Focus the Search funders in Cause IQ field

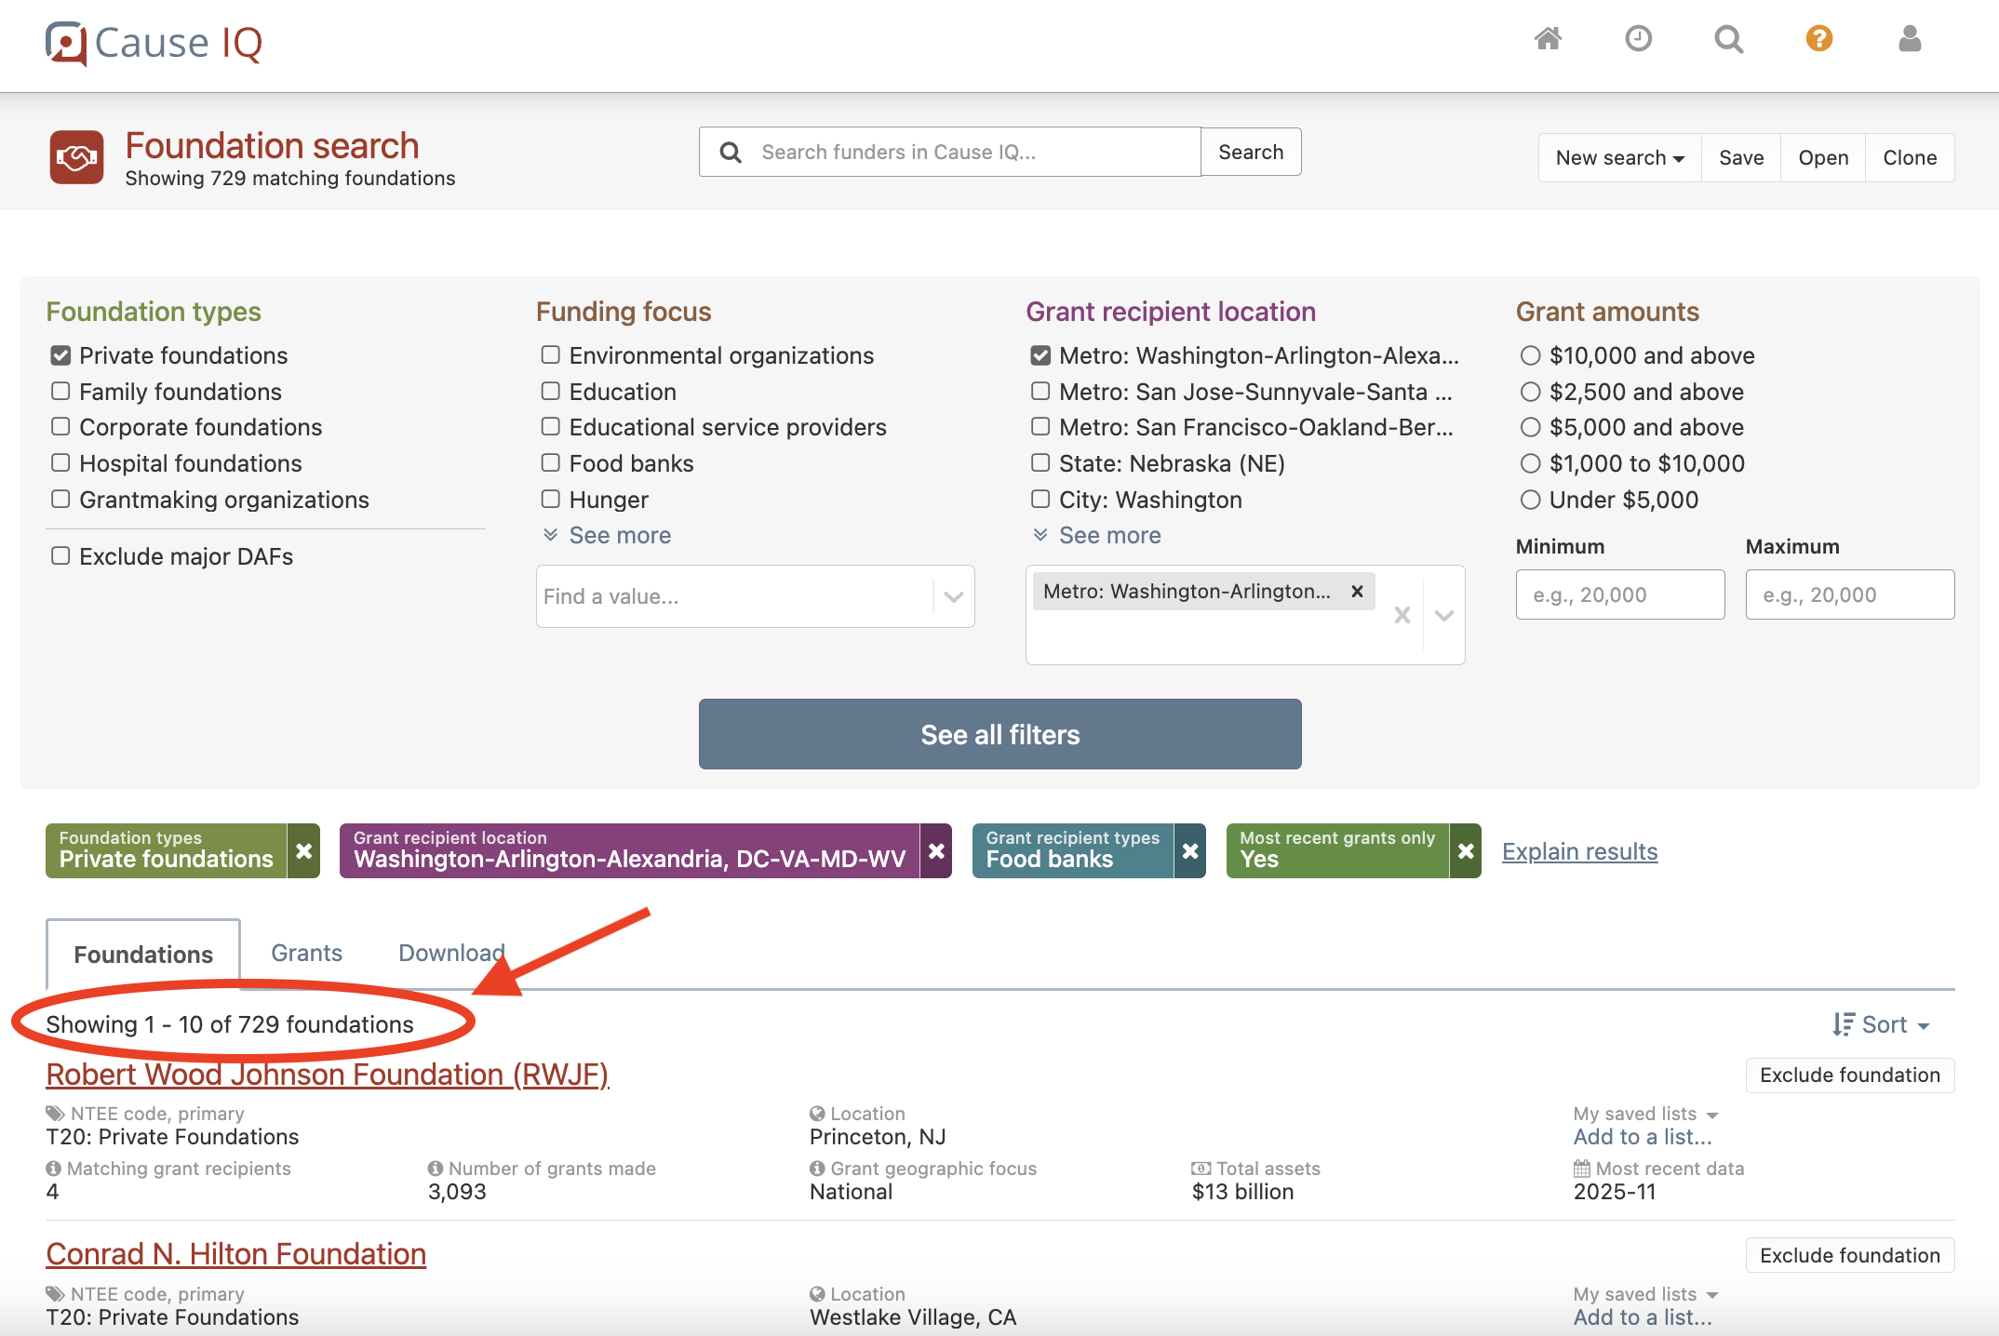point(950,152)
